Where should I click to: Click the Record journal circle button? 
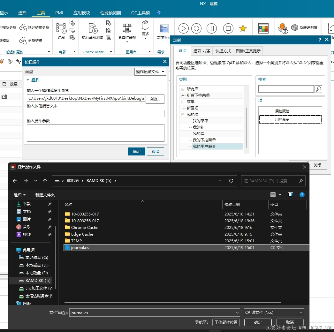click(196, 28)
